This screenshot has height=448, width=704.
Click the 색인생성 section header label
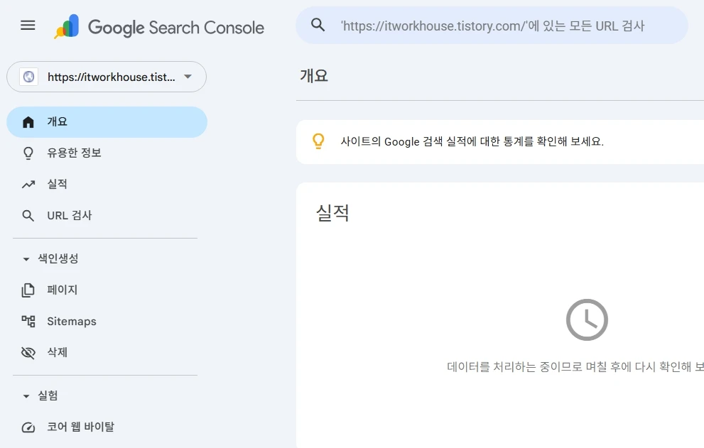point(58,258)
